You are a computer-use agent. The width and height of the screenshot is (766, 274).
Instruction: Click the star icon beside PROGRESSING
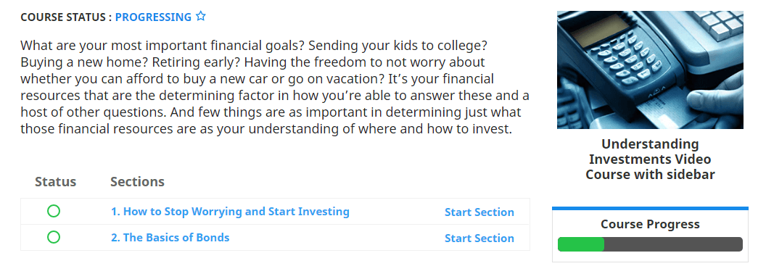200,16
